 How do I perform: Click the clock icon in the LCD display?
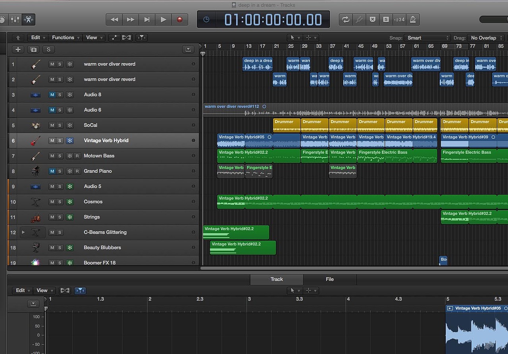coord(206,19)
